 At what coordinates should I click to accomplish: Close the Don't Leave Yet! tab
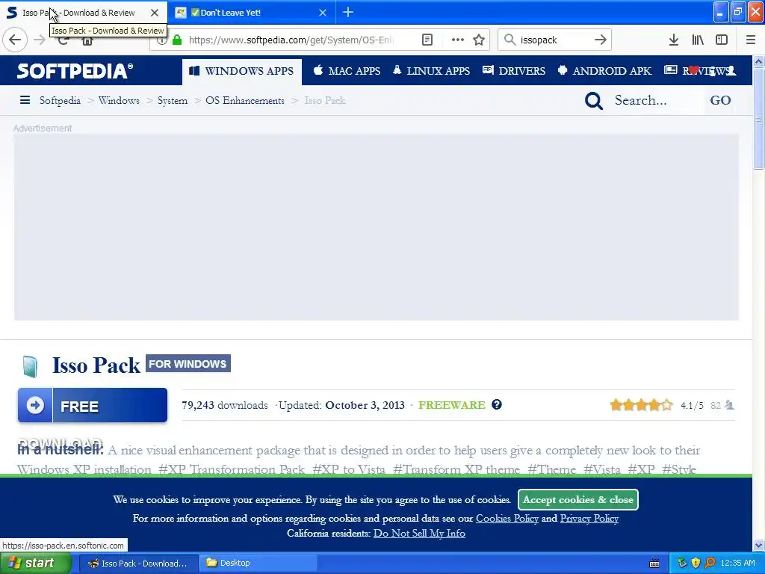[x=323, y=13]
